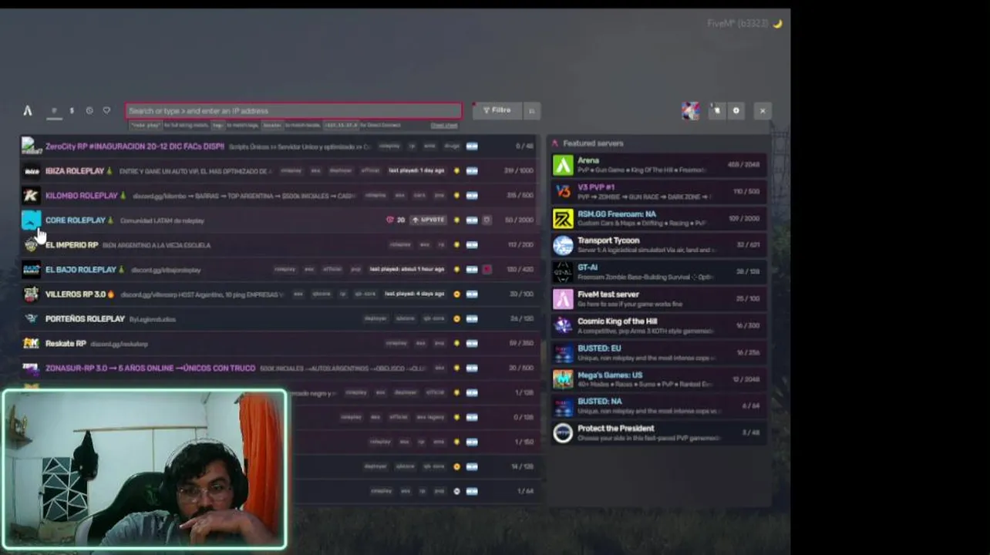Open the Cosmic King of the Hill server
The width and height of the screenshot is (990, 555).
point(658,326)
